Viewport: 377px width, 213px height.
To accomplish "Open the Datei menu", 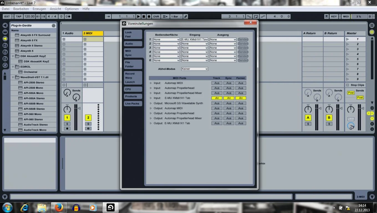I will click(x=6, y=9).
